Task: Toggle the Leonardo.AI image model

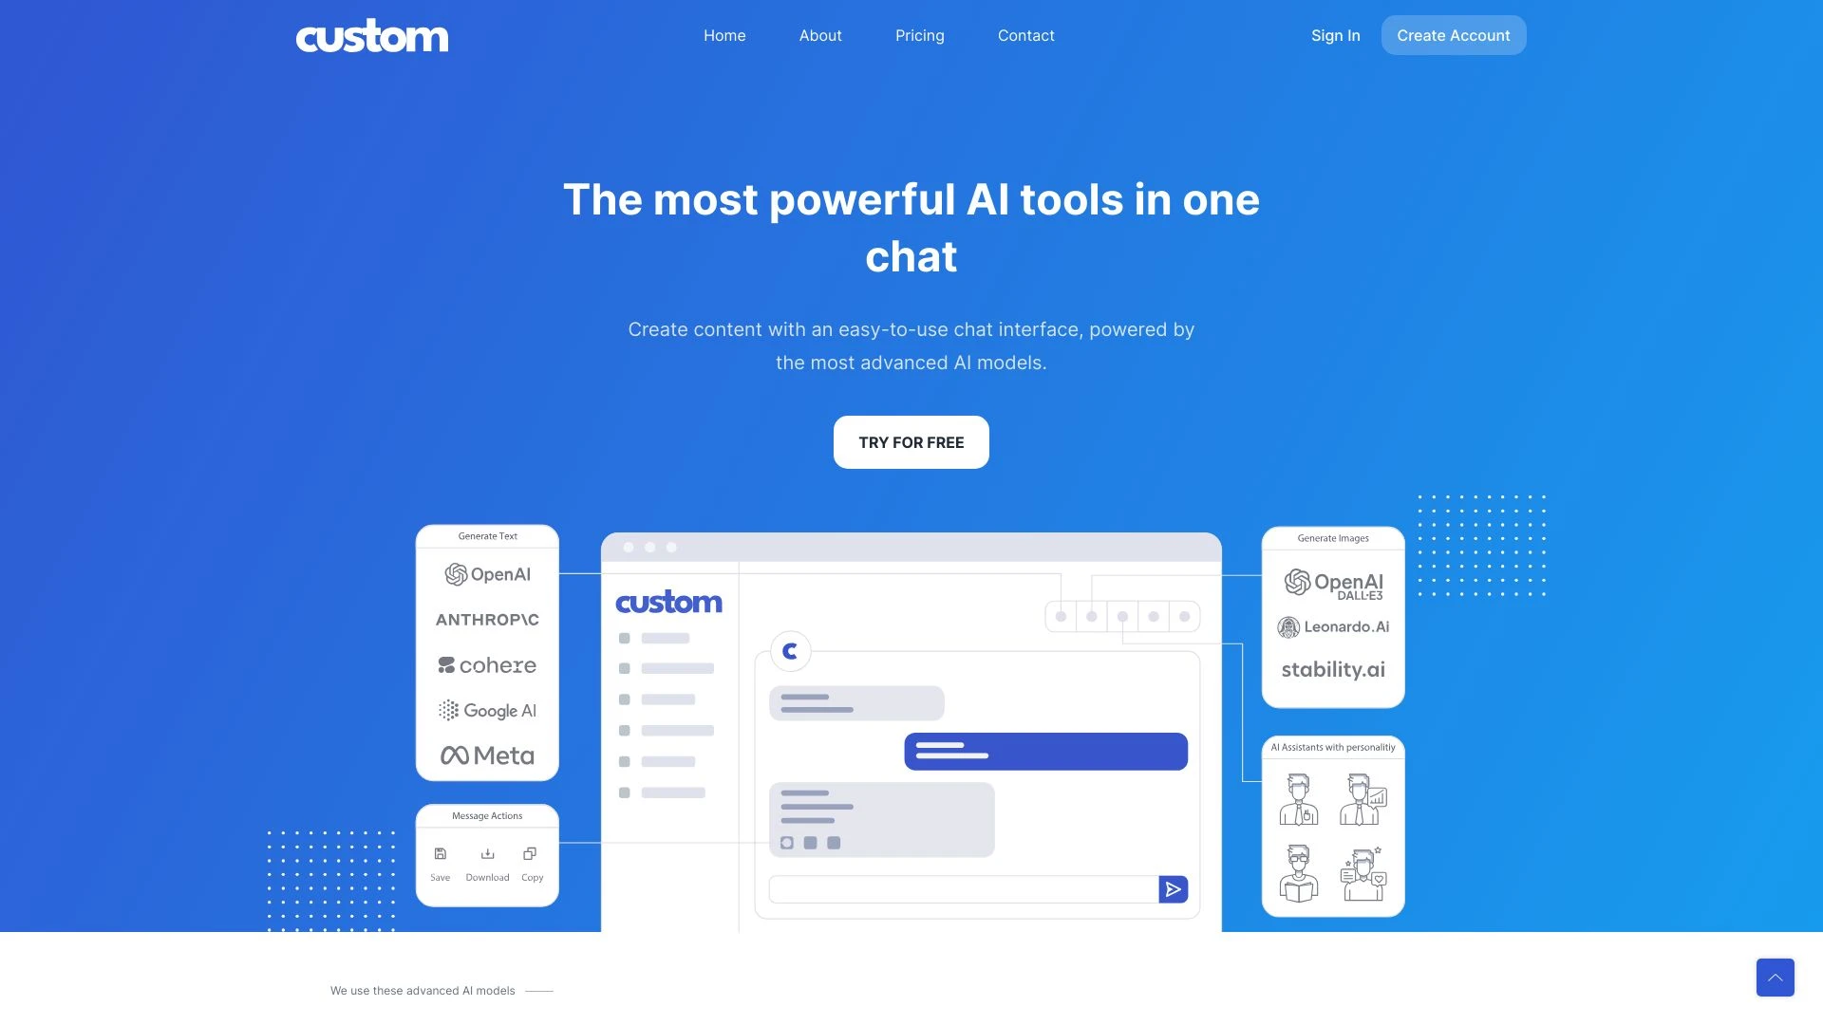Action: 1332,625
